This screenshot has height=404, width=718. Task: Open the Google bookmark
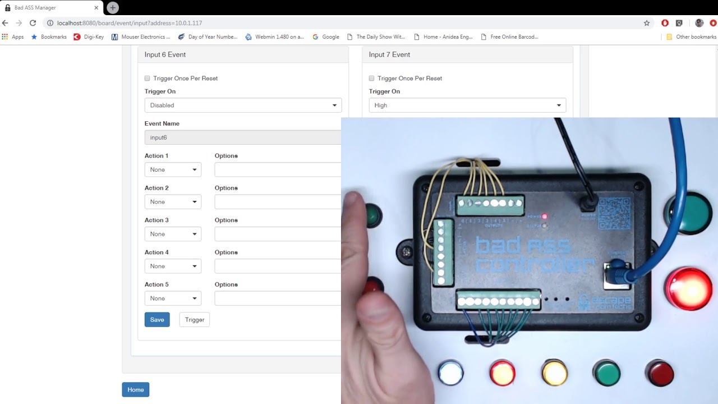click(326, 37)
